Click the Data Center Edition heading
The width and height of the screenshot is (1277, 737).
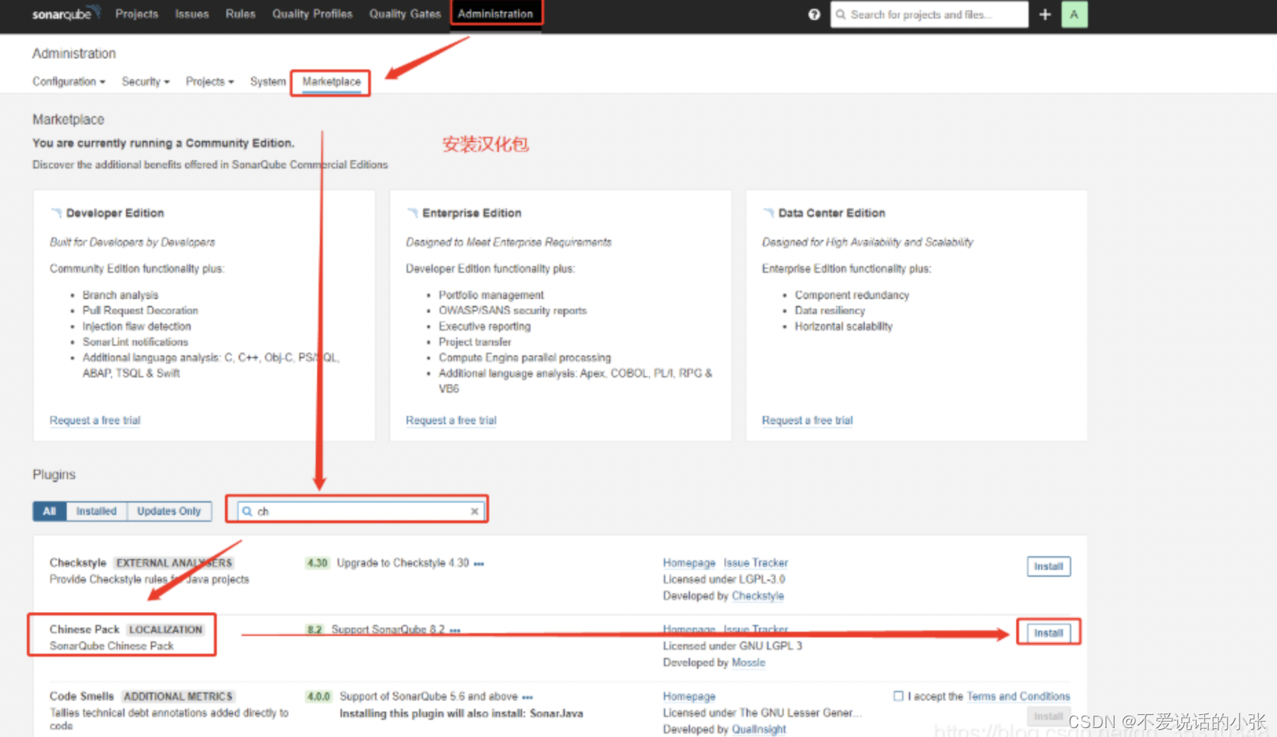click(831, 213)
